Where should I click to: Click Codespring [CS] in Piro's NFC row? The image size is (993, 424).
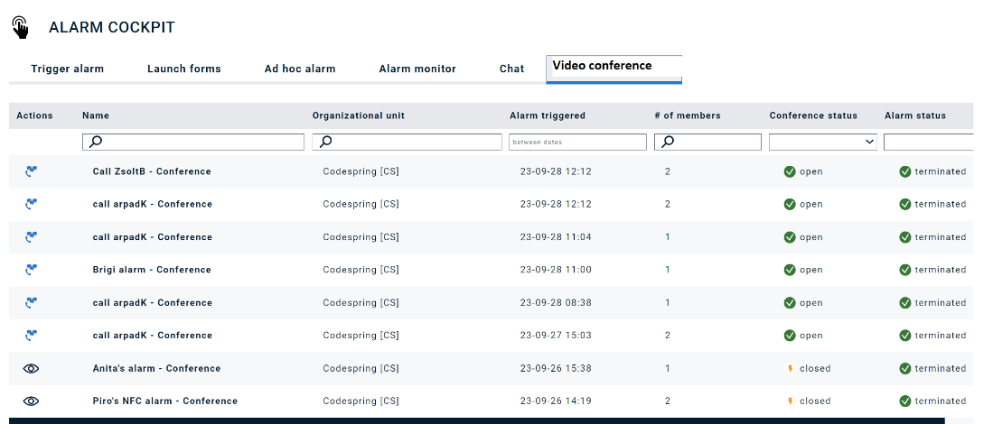[x=361, y=401]
